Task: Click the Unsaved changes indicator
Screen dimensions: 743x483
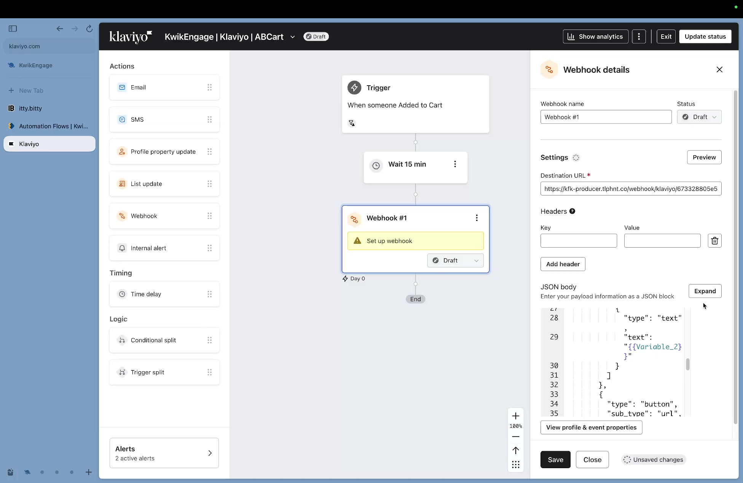Action: coord(653,460)
